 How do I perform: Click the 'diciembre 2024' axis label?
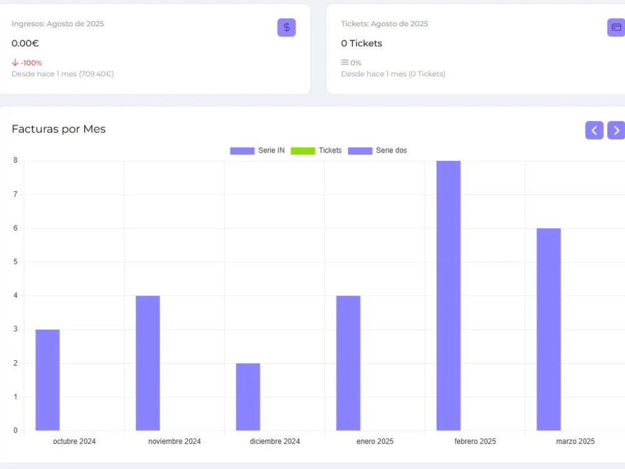tap(274, 441)
